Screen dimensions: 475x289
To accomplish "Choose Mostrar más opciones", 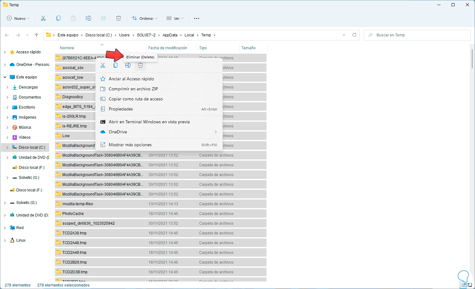I will tap(159, 145).
